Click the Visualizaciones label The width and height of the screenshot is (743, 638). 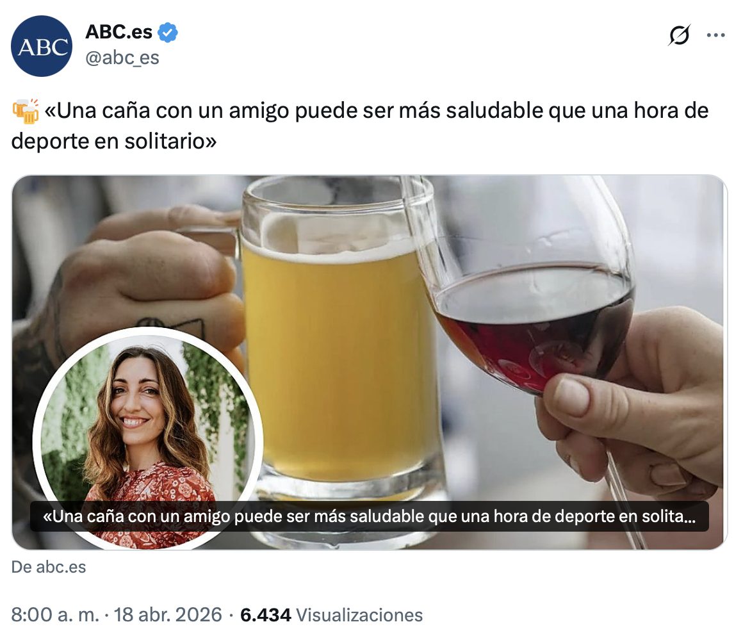click(x=359, y=615)
